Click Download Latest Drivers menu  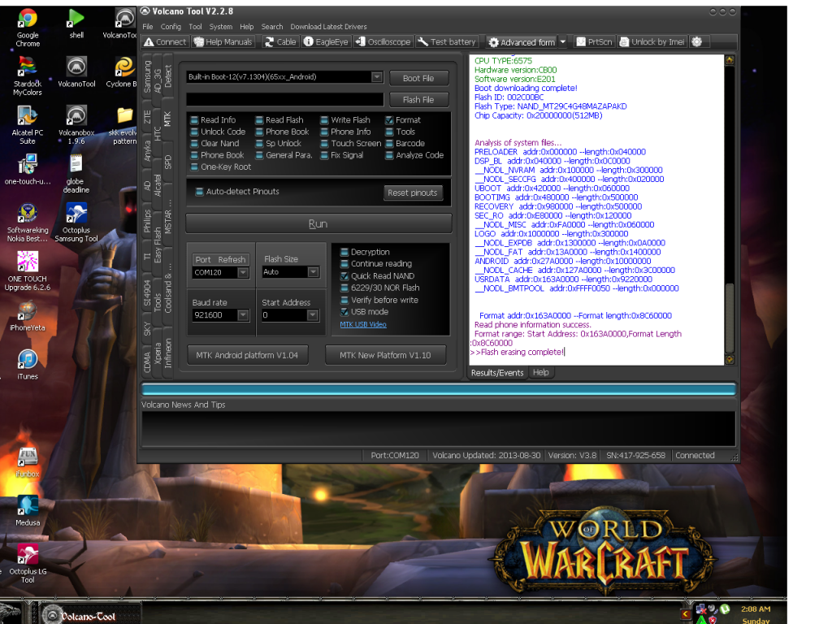tap(328, 27)
